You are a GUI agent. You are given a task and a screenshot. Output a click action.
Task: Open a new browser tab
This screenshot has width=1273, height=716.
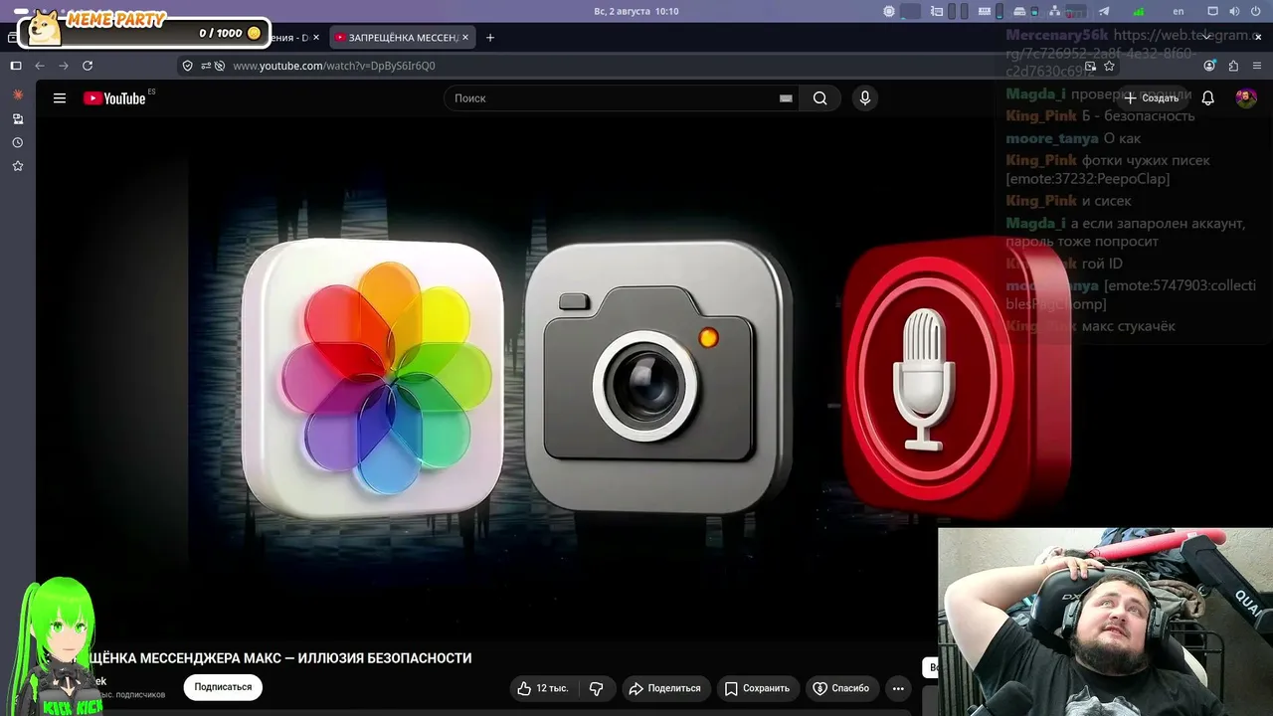pyautogui.click(x=489, y=38)
